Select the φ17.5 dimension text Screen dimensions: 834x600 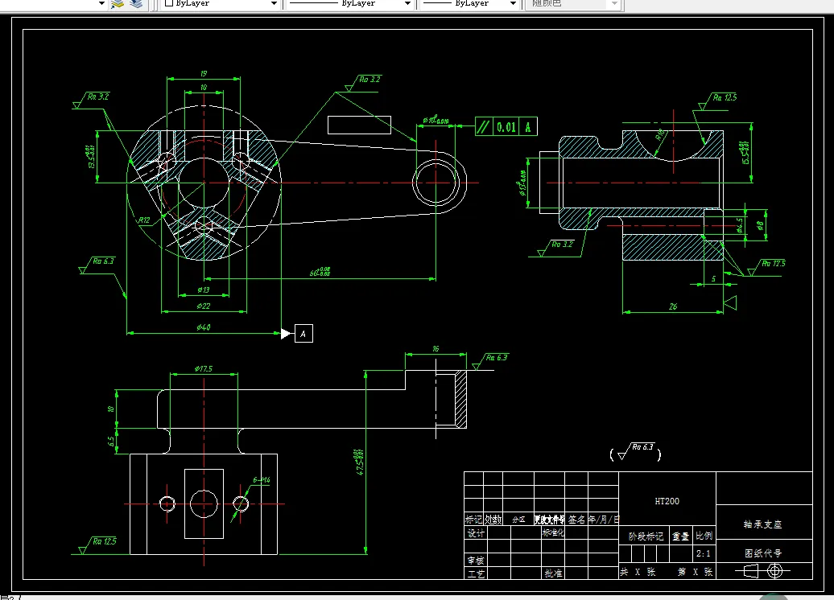(203, 368)
